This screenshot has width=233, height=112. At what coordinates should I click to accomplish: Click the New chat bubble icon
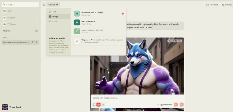207,5
